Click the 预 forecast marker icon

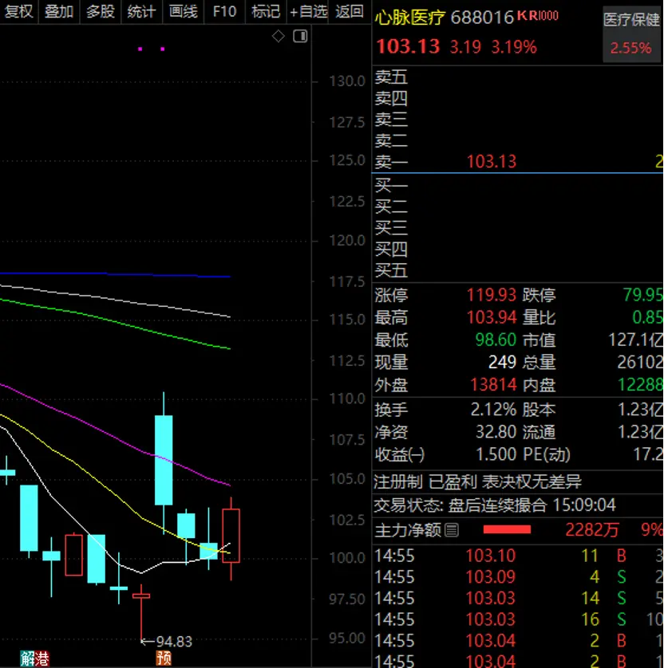click(x=164, y=658)
